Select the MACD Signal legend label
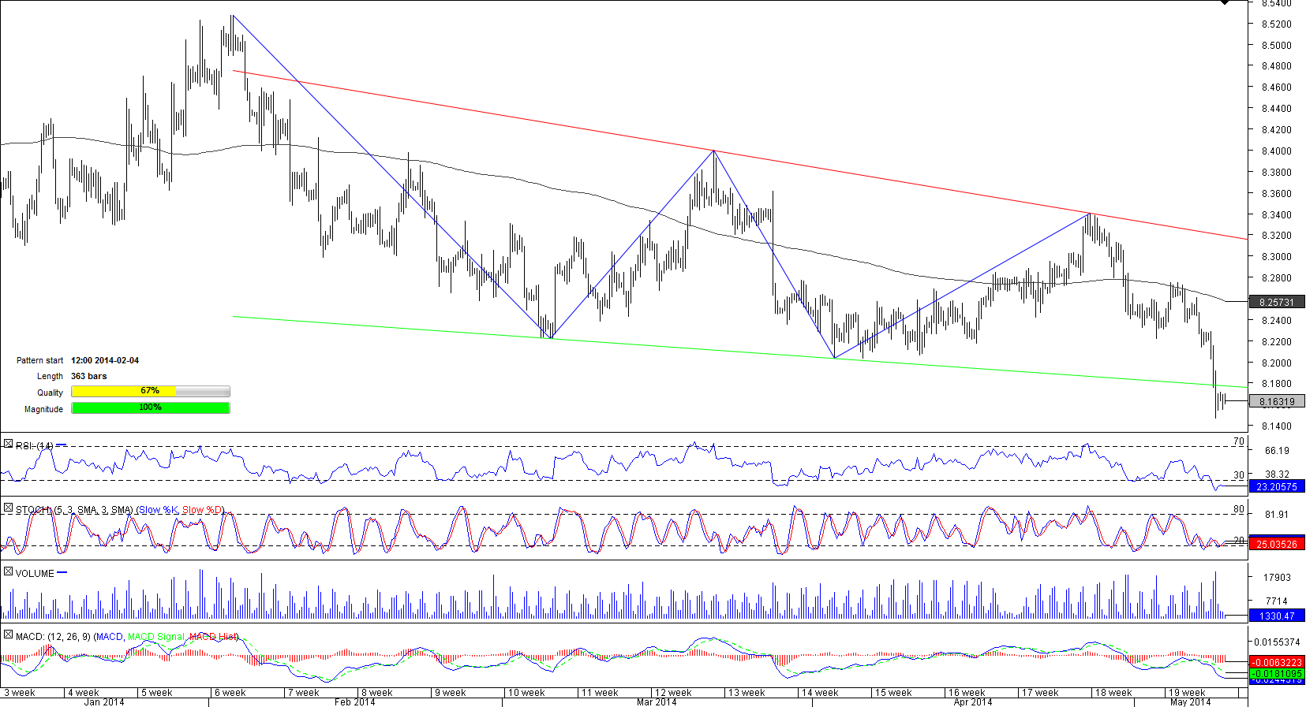The width and height of the screenshot is (1306, 707). pos(155,637)
